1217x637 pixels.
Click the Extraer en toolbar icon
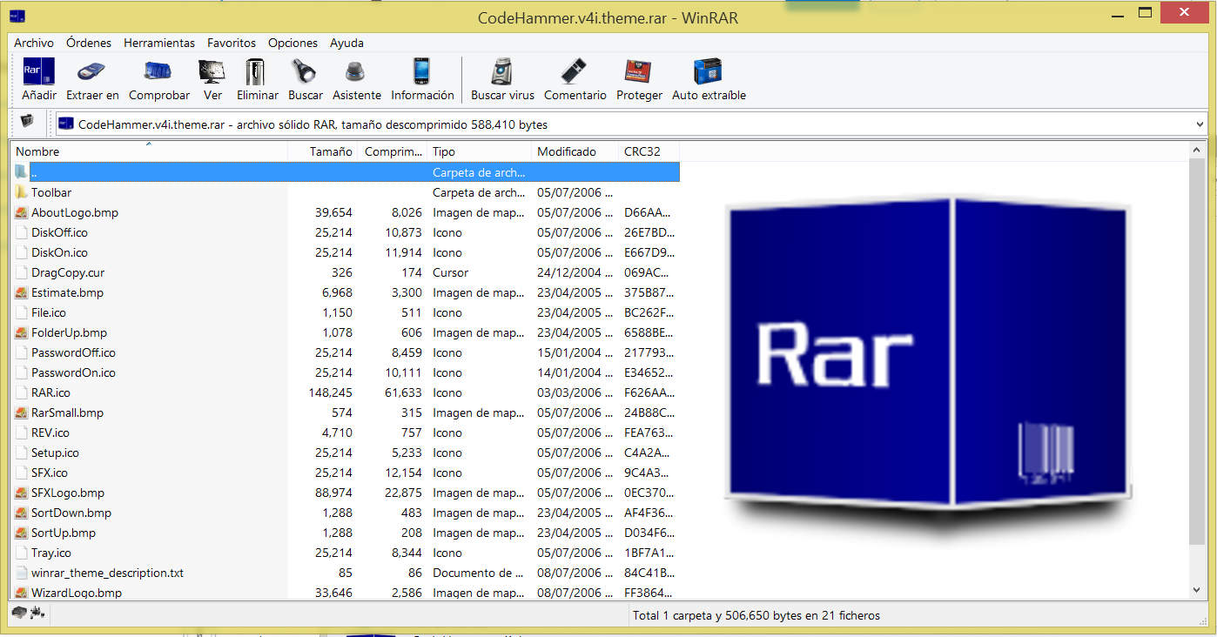pyautogui.click(x=92, y=71)
